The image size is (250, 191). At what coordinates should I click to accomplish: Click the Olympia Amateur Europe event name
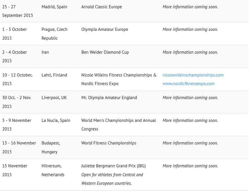(x=104, y=30)
